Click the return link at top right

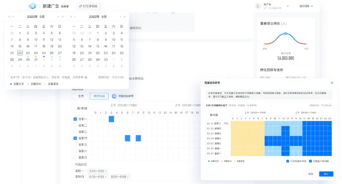pyautogui.click(x=306, y=6)
